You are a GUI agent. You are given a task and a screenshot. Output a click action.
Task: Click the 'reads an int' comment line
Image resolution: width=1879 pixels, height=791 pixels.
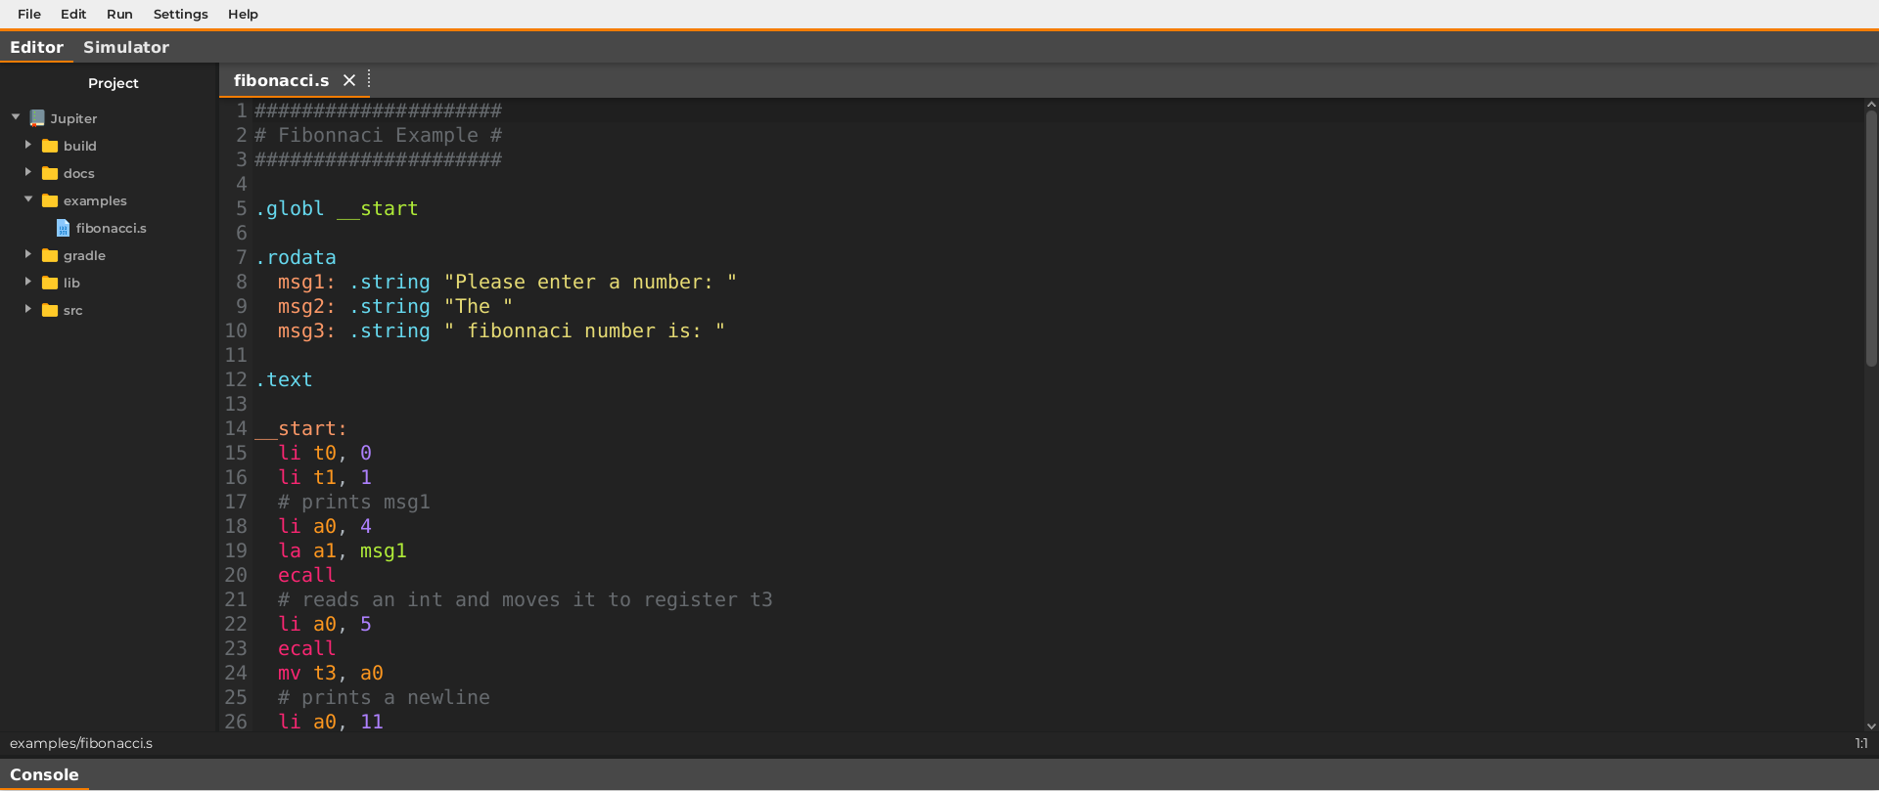tap(526, 599)
